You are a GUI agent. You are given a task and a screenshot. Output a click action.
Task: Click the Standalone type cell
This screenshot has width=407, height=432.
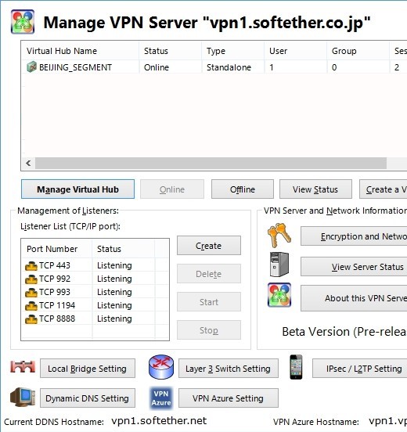[229, 67]
